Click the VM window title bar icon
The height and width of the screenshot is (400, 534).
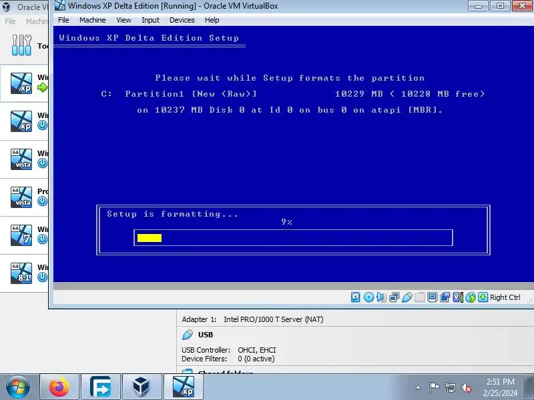(60, 5)
